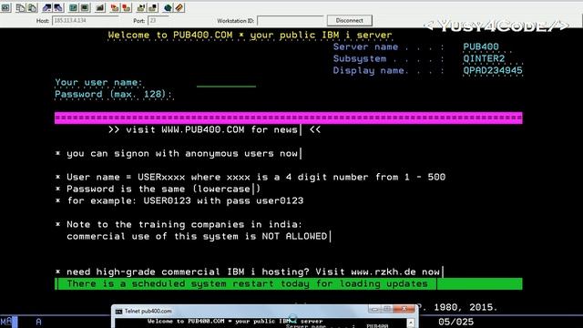This screenshot has width=583, height=328.
Task: Click the 'QPAD234945' display name value
Action: 493,70
